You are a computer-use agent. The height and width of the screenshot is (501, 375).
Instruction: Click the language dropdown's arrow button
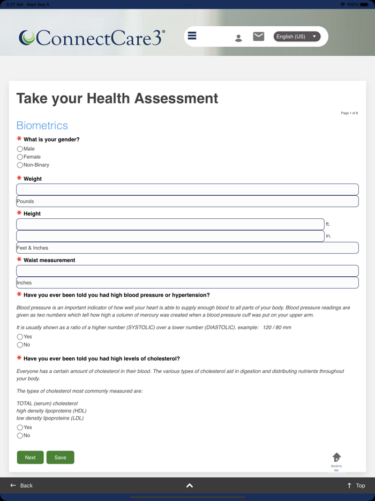(x=313, y=36)
